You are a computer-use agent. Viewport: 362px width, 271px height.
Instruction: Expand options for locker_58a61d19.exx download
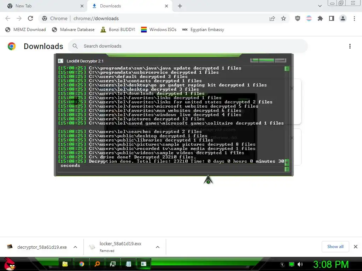pyautogui.click(x=158, y=247)
